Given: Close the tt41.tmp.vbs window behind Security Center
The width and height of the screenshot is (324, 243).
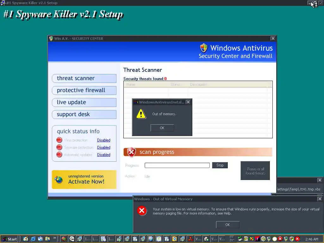Looking at the screenshot, I should [x=320, y=180].
